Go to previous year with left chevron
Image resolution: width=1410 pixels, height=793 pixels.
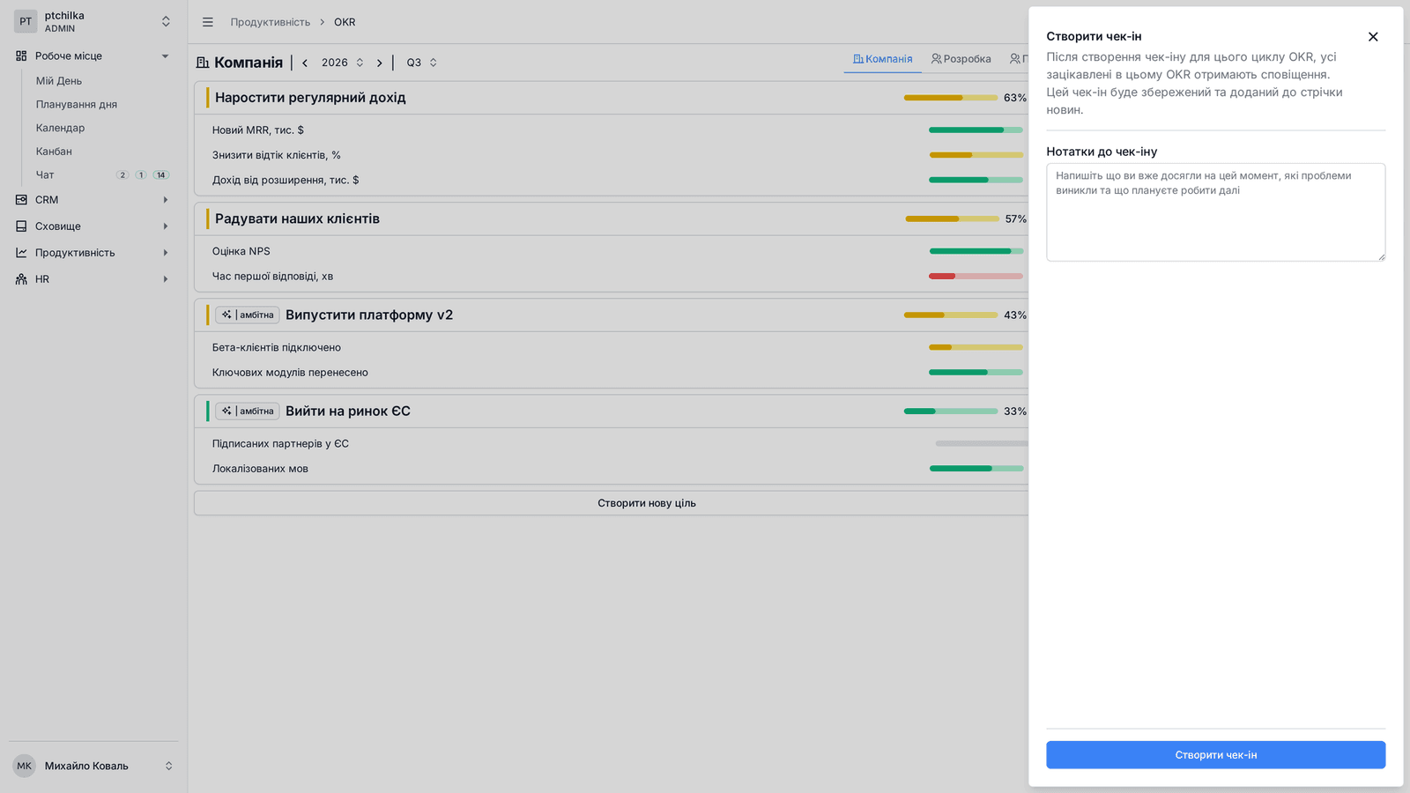pos(305,63)
